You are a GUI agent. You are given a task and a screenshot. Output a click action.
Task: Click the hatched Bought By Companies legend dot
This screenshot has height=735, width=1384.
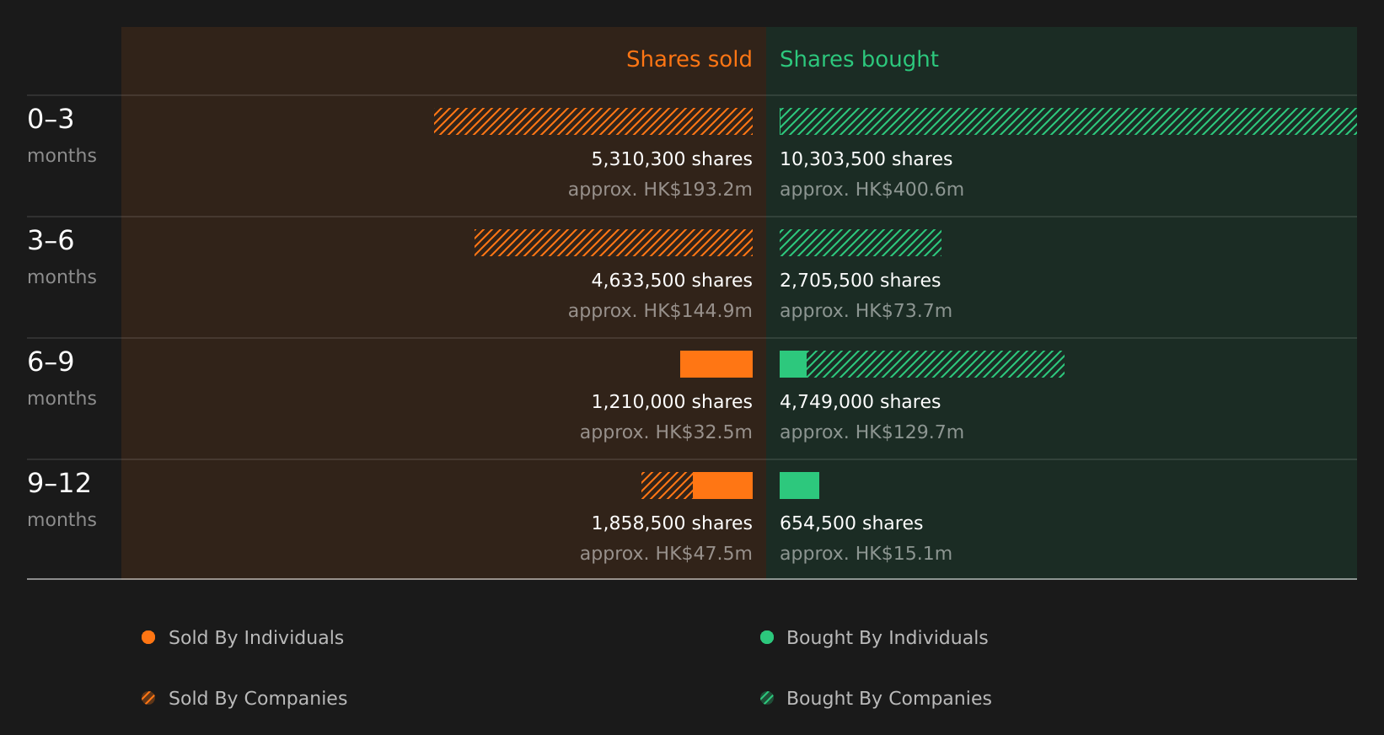point(767,698)
